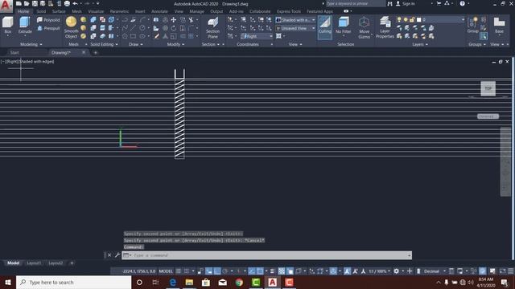Add a new drawing tab with plus button
This screenshot has width=515, height=289.
(95, 52)
